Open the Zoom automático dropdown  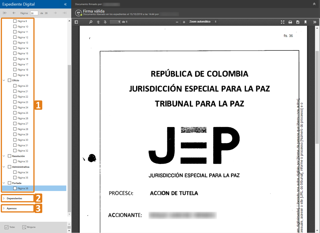[203, 22]
